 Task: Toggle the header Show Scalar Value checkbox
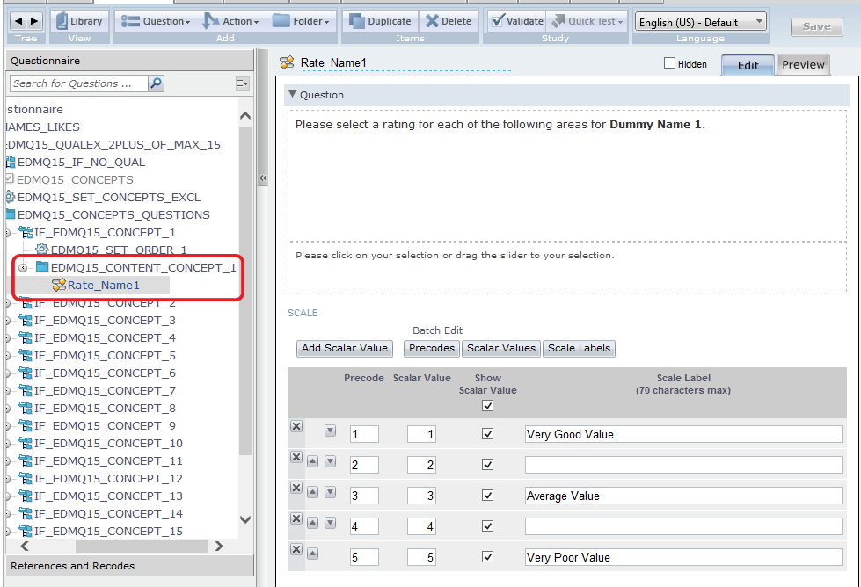coord(487,405)
